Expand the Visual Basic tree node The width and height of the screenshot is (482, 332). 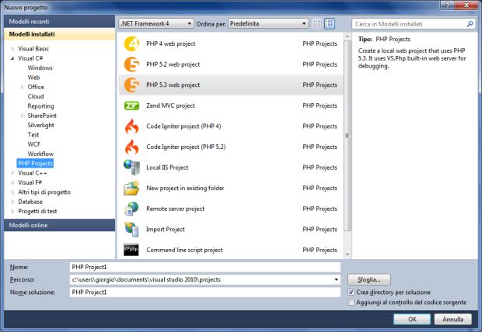click(12, 49)
